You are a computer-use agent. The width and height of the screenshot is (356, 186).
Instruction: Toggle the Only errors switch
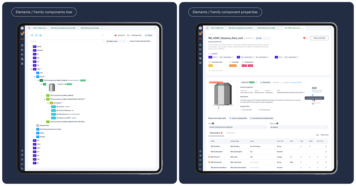point(318,135)
